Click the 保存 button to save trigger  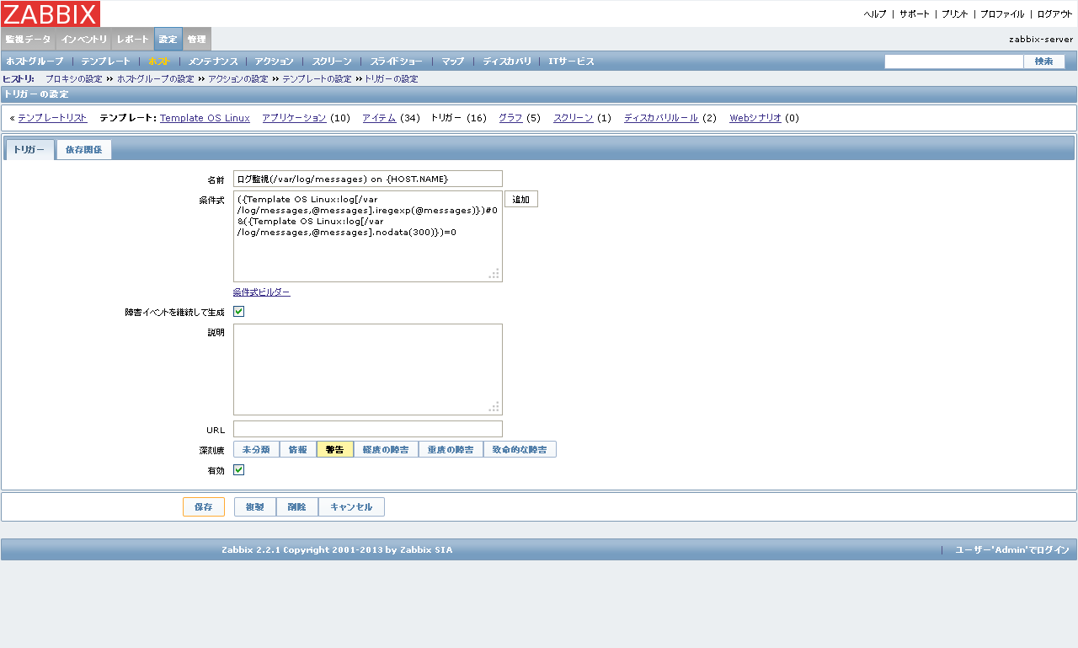(x=203, y=506)
